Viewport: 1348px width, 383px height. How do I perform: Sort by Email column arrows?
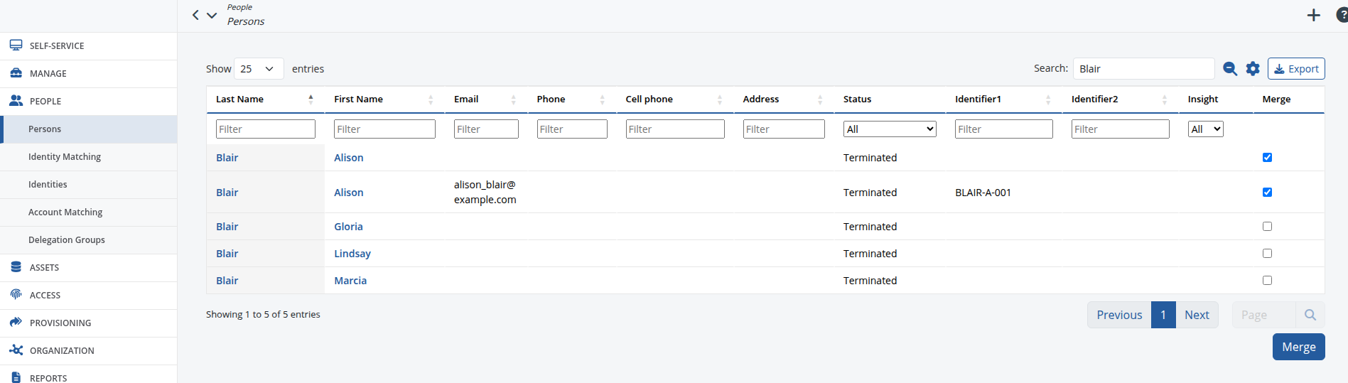coord(514,99)
